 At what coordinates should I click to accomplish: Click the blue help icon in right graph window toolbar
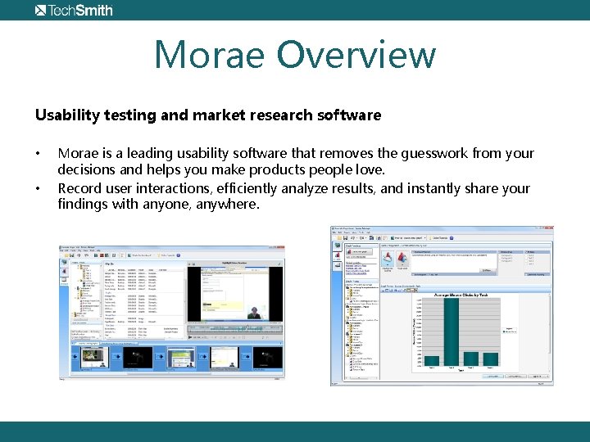click(x=452, y=238)
